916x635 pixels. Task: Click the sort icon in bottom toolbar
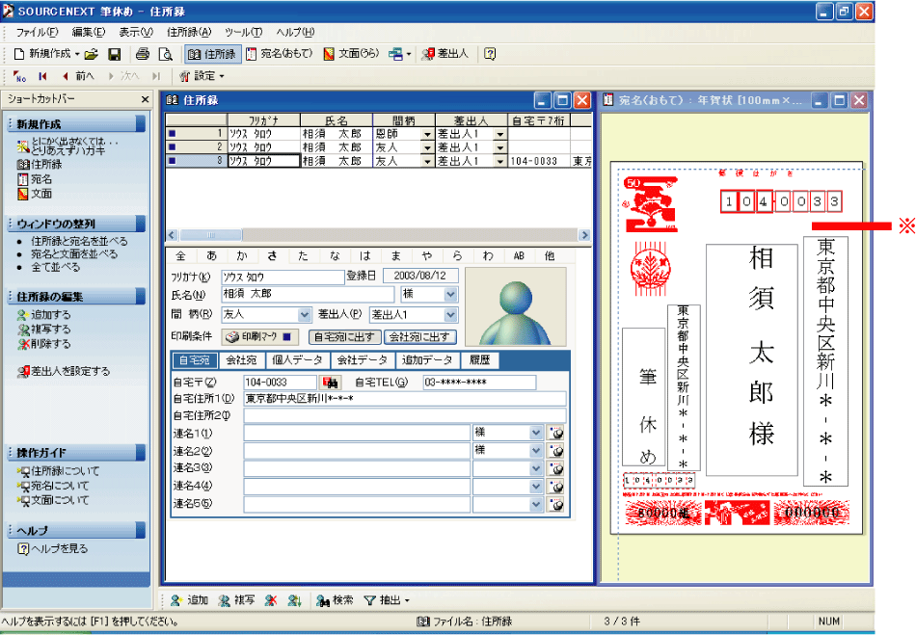294,600
